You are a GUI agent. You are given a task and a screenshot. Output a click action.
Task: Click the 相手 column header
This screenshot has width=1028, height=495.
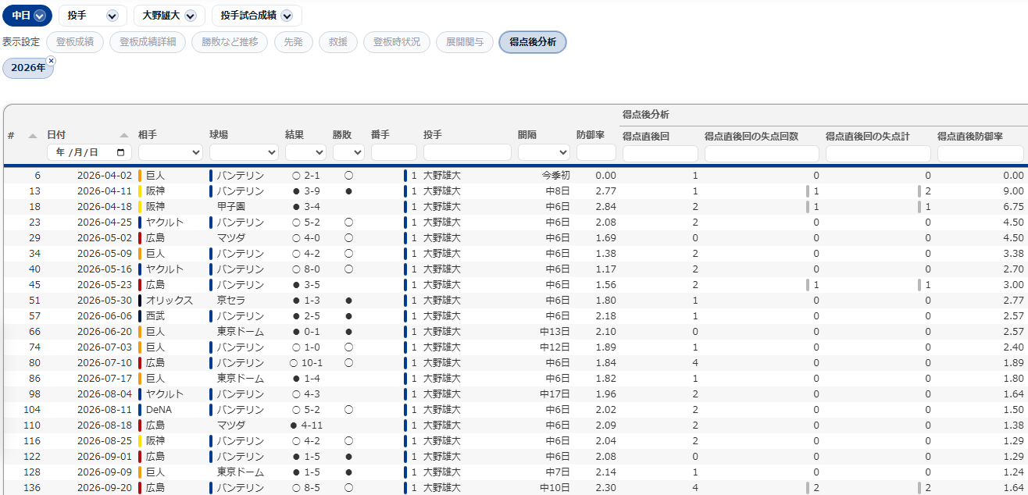tap(147, 134)
